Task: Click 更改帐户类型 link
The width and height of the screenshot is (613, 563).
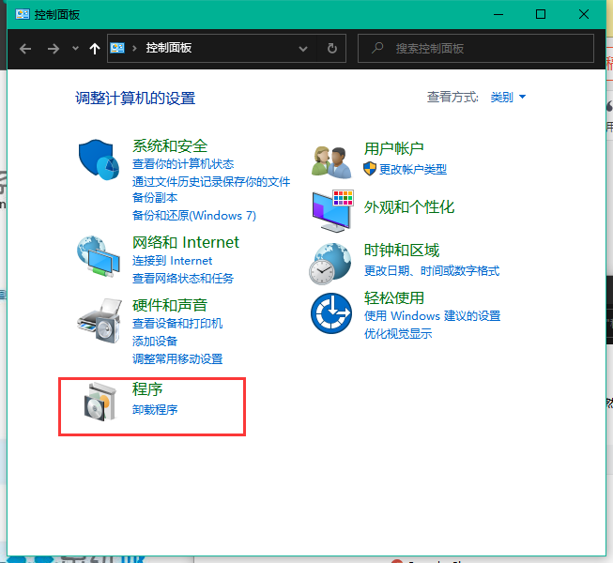Action: 413,169
